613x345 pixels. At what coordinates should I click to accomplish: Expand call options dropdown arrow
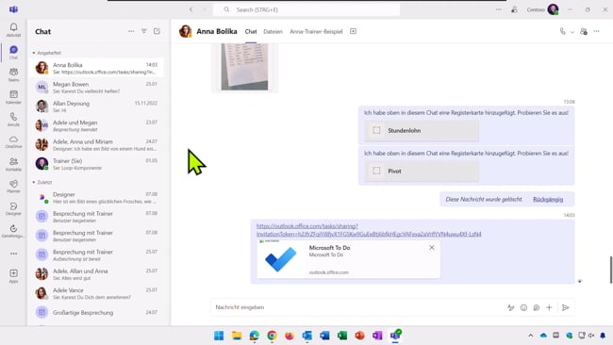point(572,32)
